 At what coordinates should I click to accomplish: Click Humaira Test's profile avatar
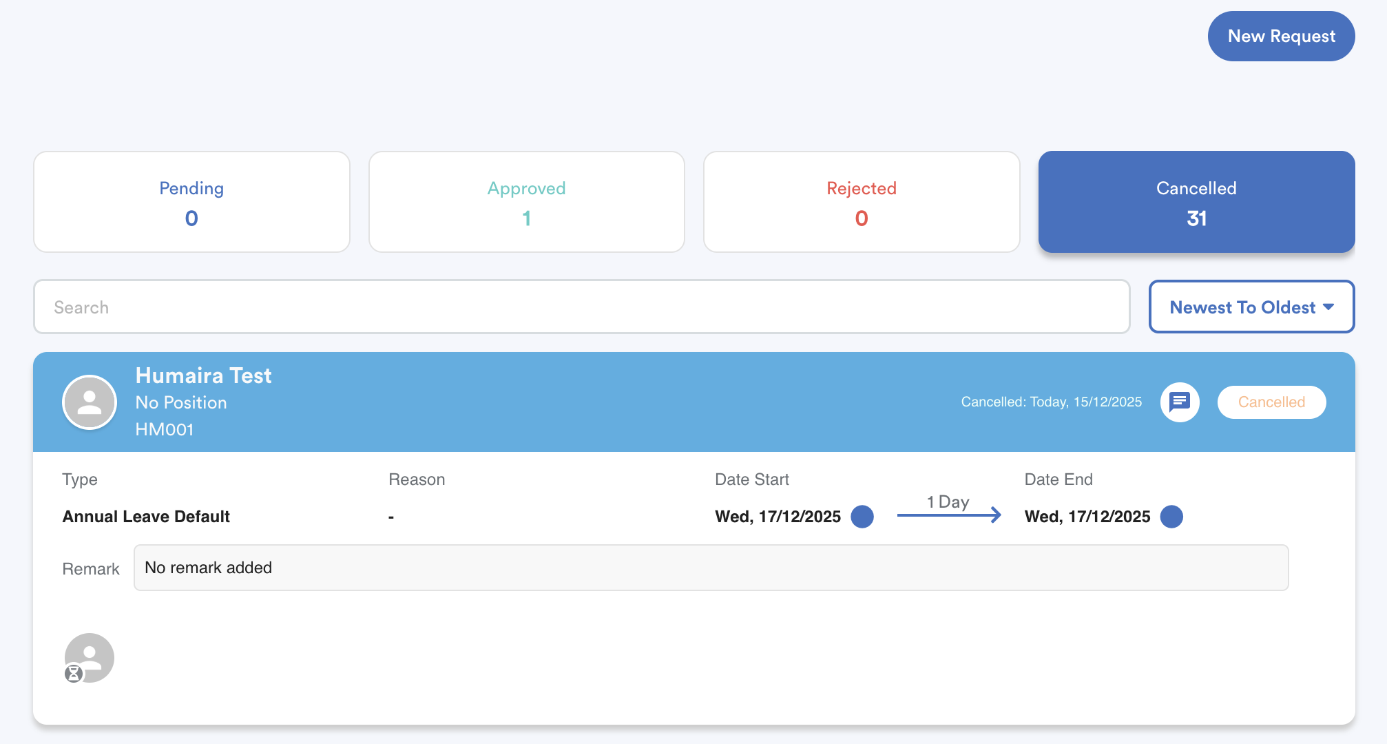[90, 402]
